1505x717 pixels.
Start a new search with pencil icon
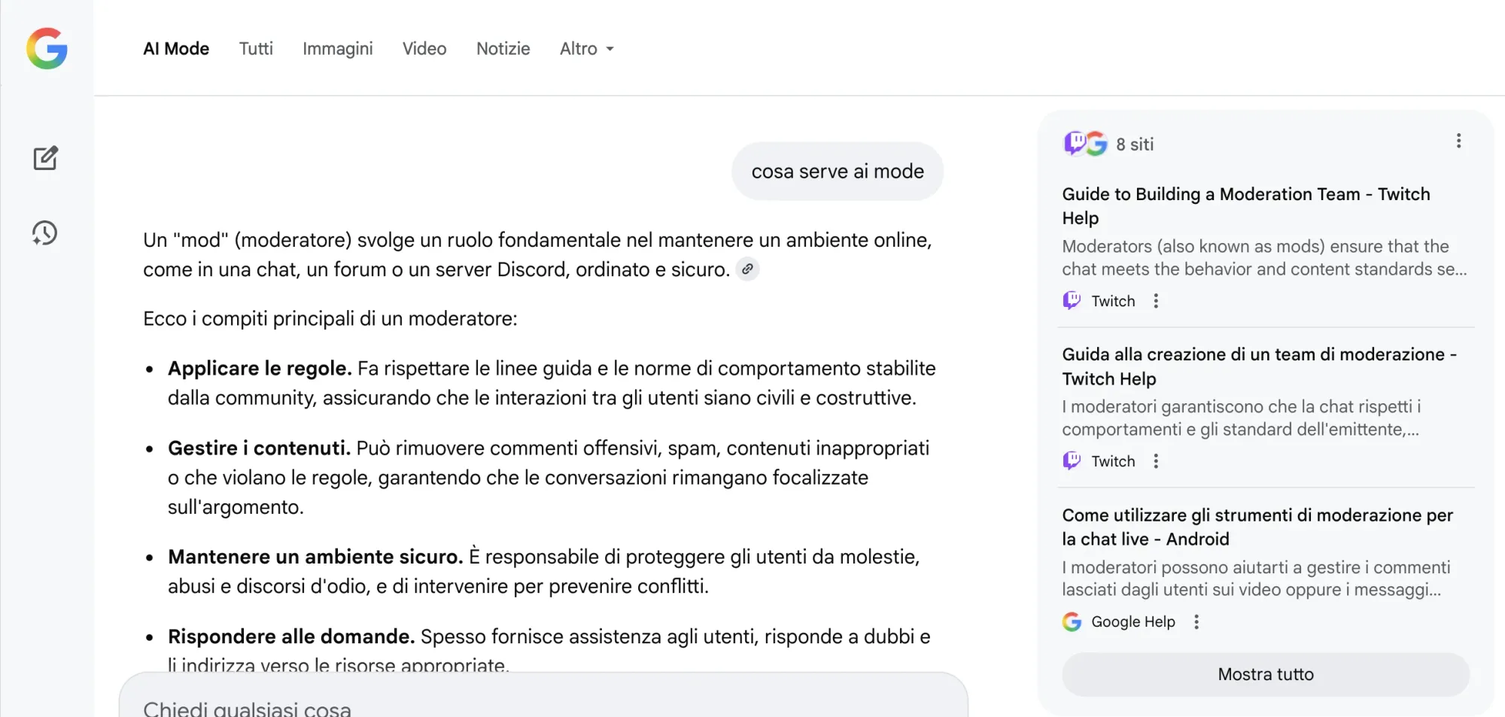tap(46, 158)
